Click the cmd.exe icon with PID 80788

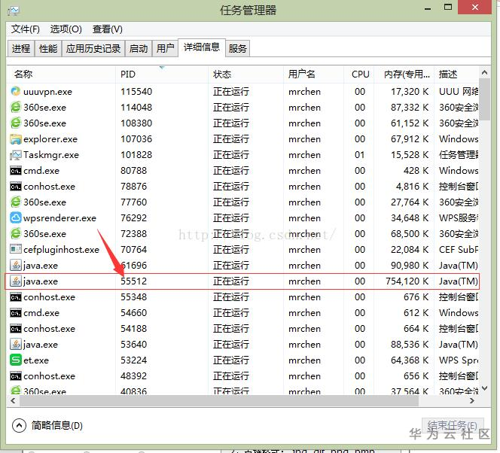16,170
